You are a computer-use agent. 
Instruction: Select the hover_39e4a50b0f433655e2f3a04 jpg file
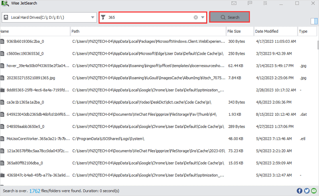[x=38, y=66]
